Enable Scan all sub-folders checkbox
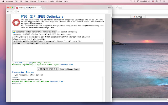Screen dimensions: 168x105 59,32
